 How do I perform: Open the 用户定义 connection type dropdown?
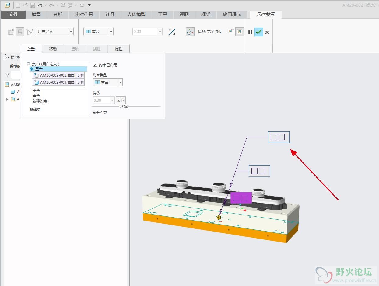[71, 32]
